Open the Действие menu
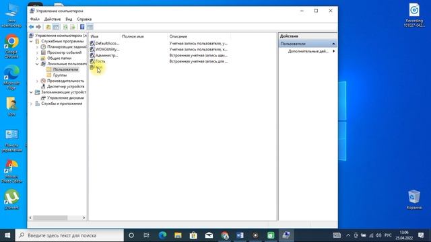The width and height of the screenshot is (431, 242). (53, 19)
